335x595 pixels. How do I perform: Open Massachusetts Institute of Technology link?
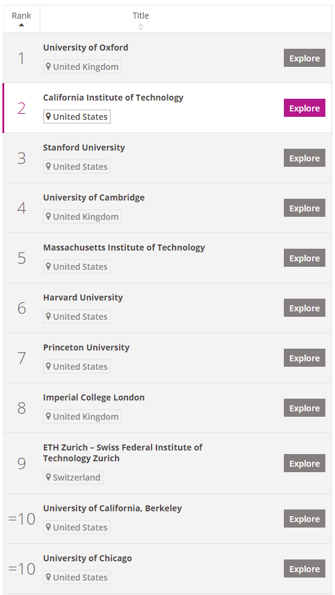(x=124, y=248)
